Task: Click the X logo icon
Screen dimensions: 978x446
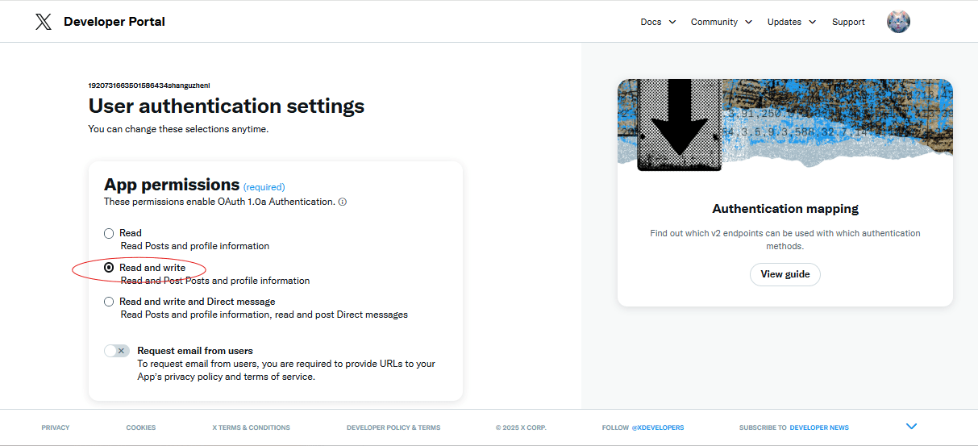Action: coord(44,22)
